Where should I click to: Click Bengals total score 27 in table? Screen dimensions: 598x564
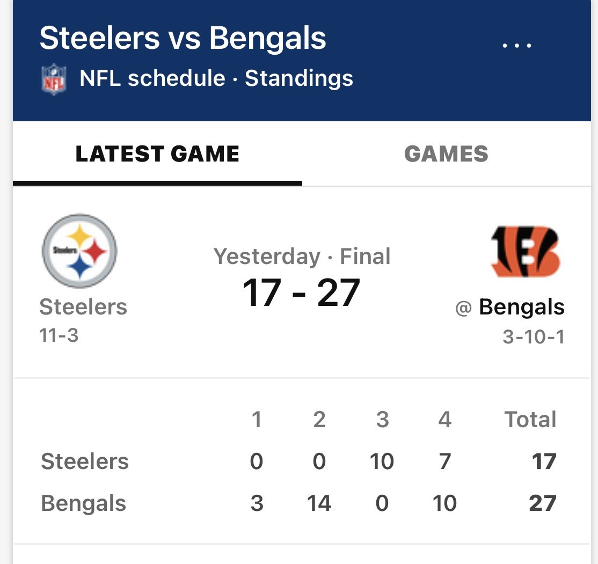543,503
